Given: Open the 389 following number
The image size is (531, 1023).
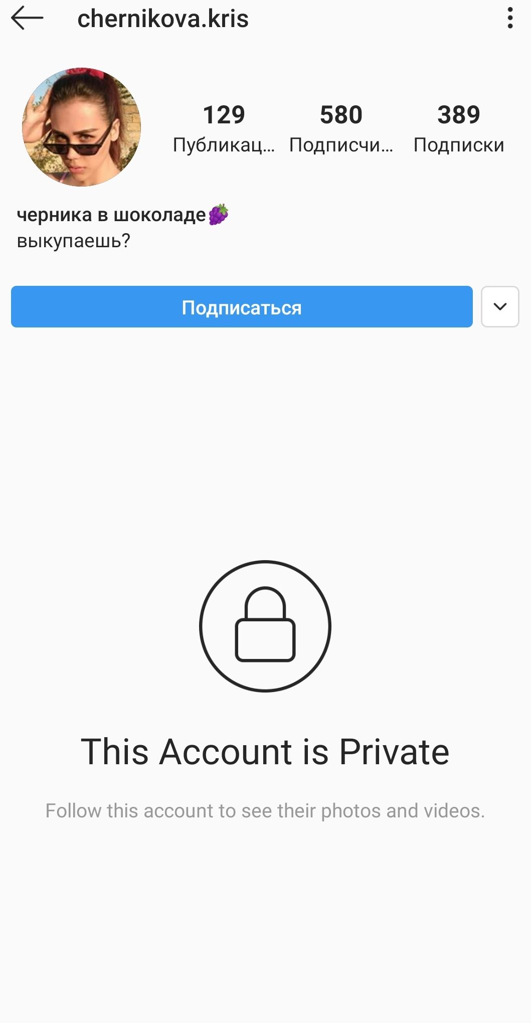Looking at the screenshot, I should coord(459,115).
